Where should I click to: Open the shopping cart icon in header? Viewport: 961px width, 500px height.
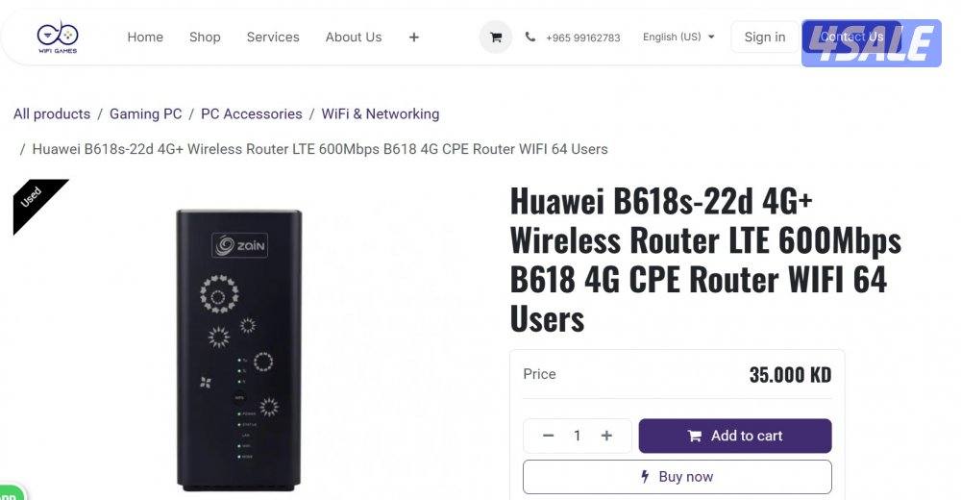point(495,37)
